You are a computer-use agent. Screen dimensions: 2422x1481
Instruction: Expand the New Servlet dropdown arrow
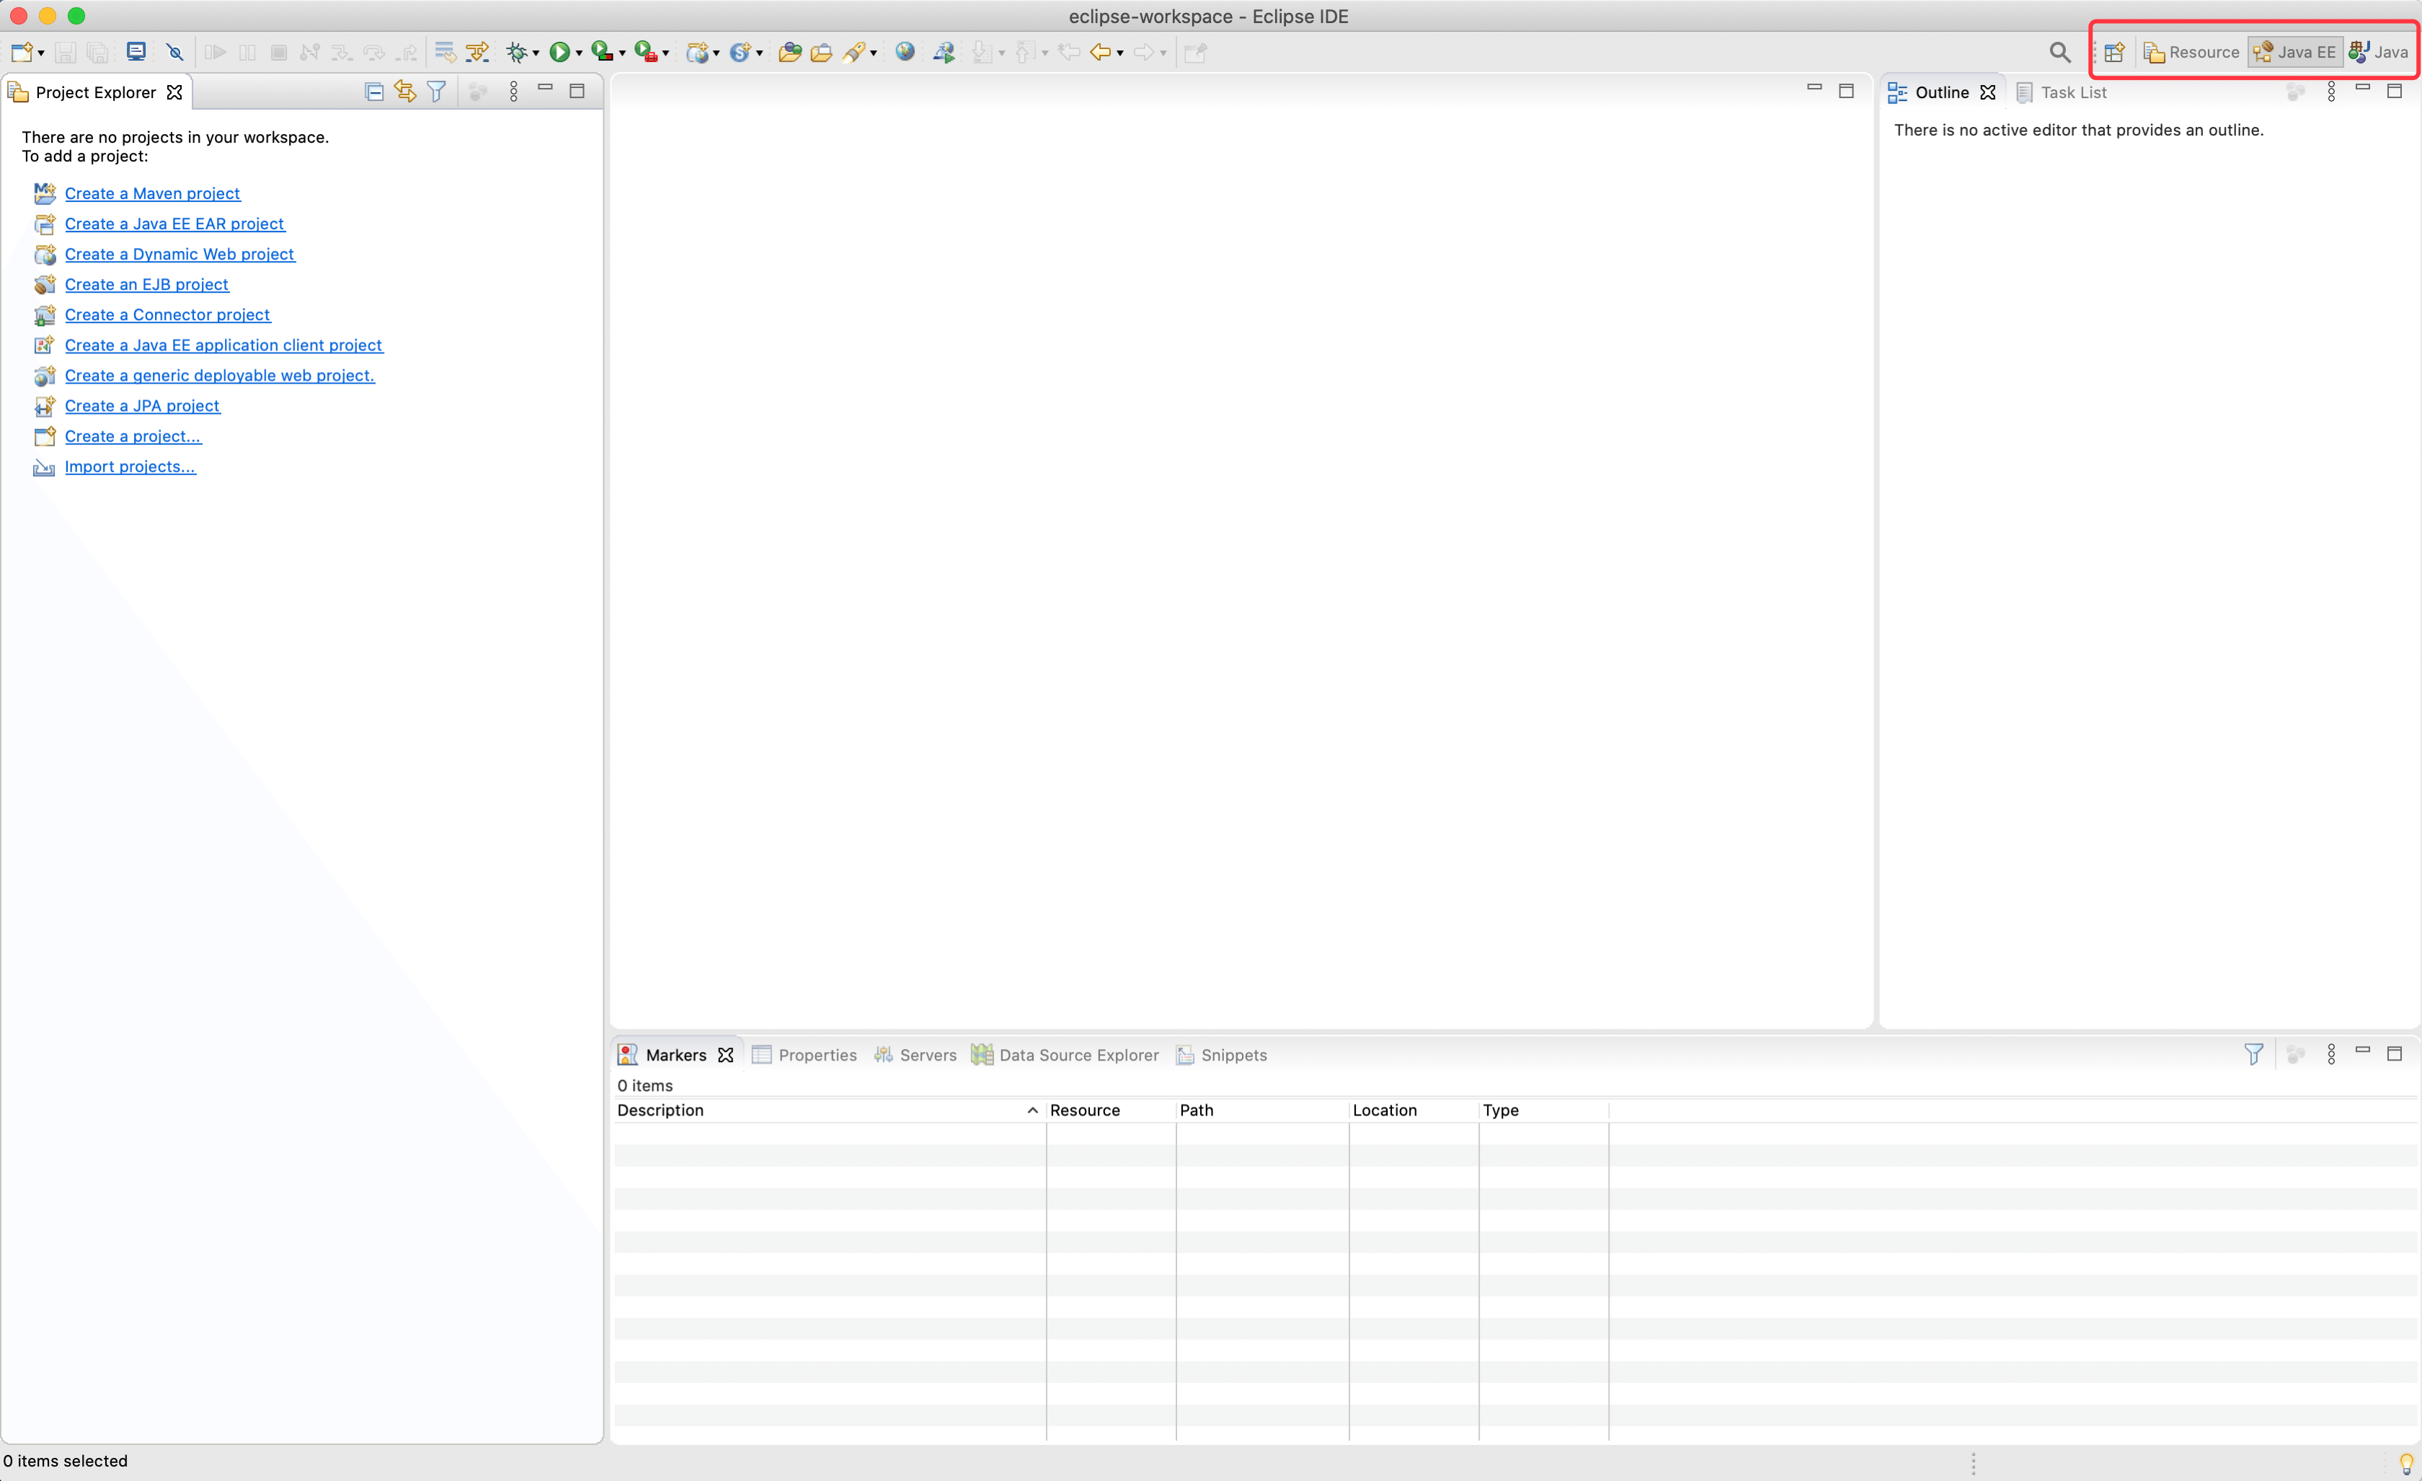759,53
